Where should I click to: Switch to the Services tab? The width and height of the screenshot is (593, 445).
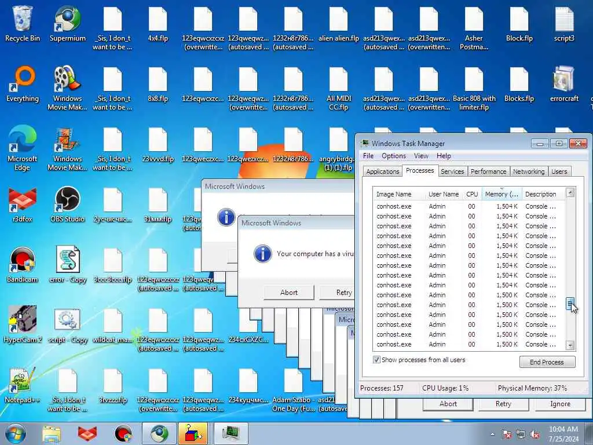(x=452, y=172)
